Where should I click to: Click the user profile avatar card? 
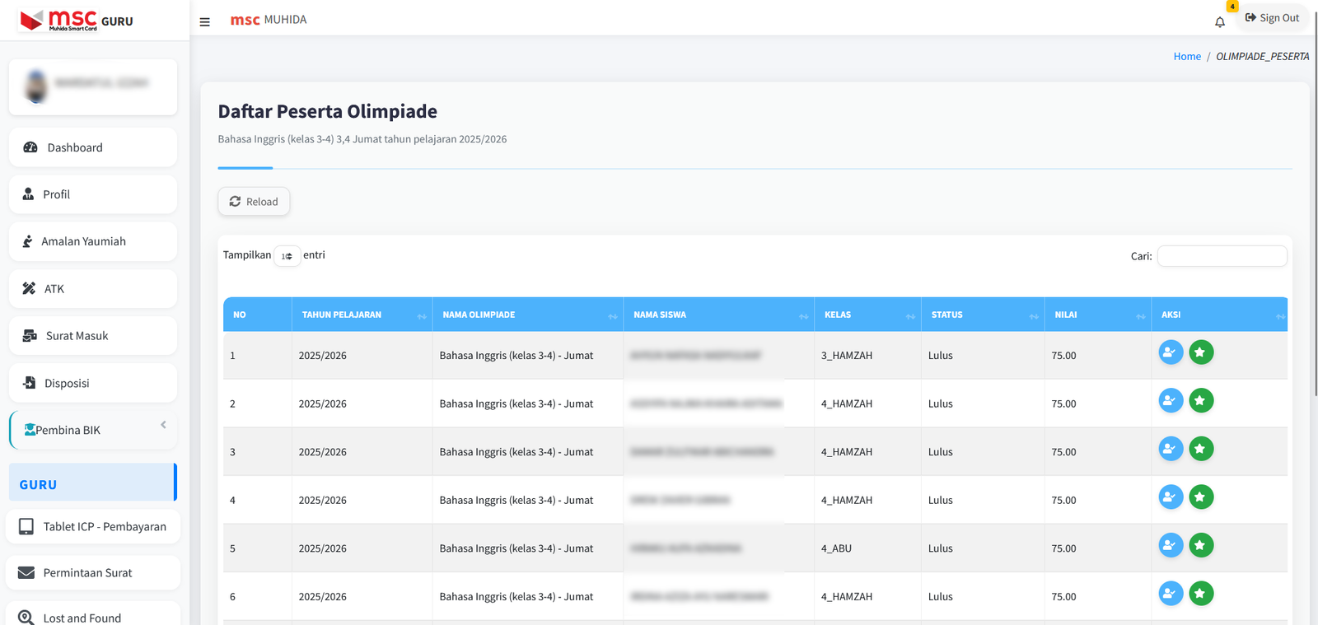point(93,86)
